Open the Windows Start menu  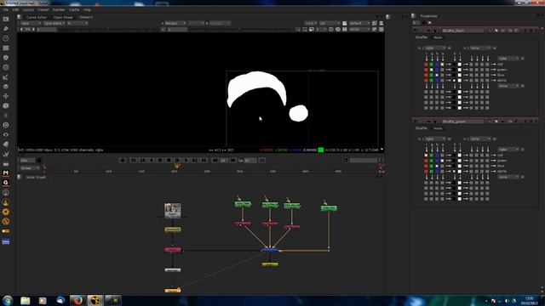click(x=8, y=300)
